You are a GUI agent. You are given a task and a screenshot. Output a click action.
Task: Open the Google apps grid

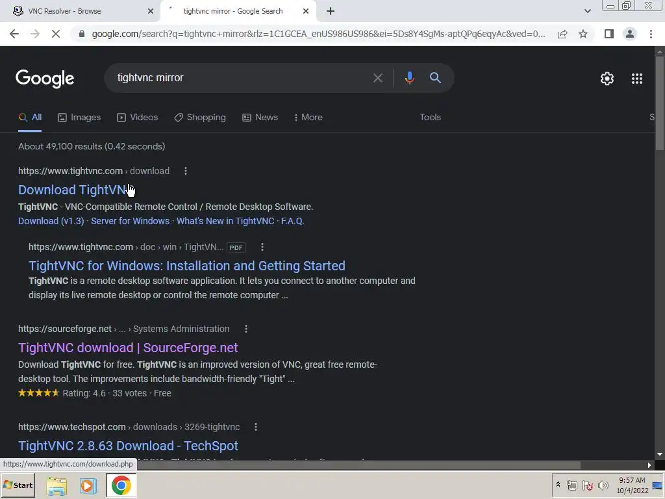(637, 79)
